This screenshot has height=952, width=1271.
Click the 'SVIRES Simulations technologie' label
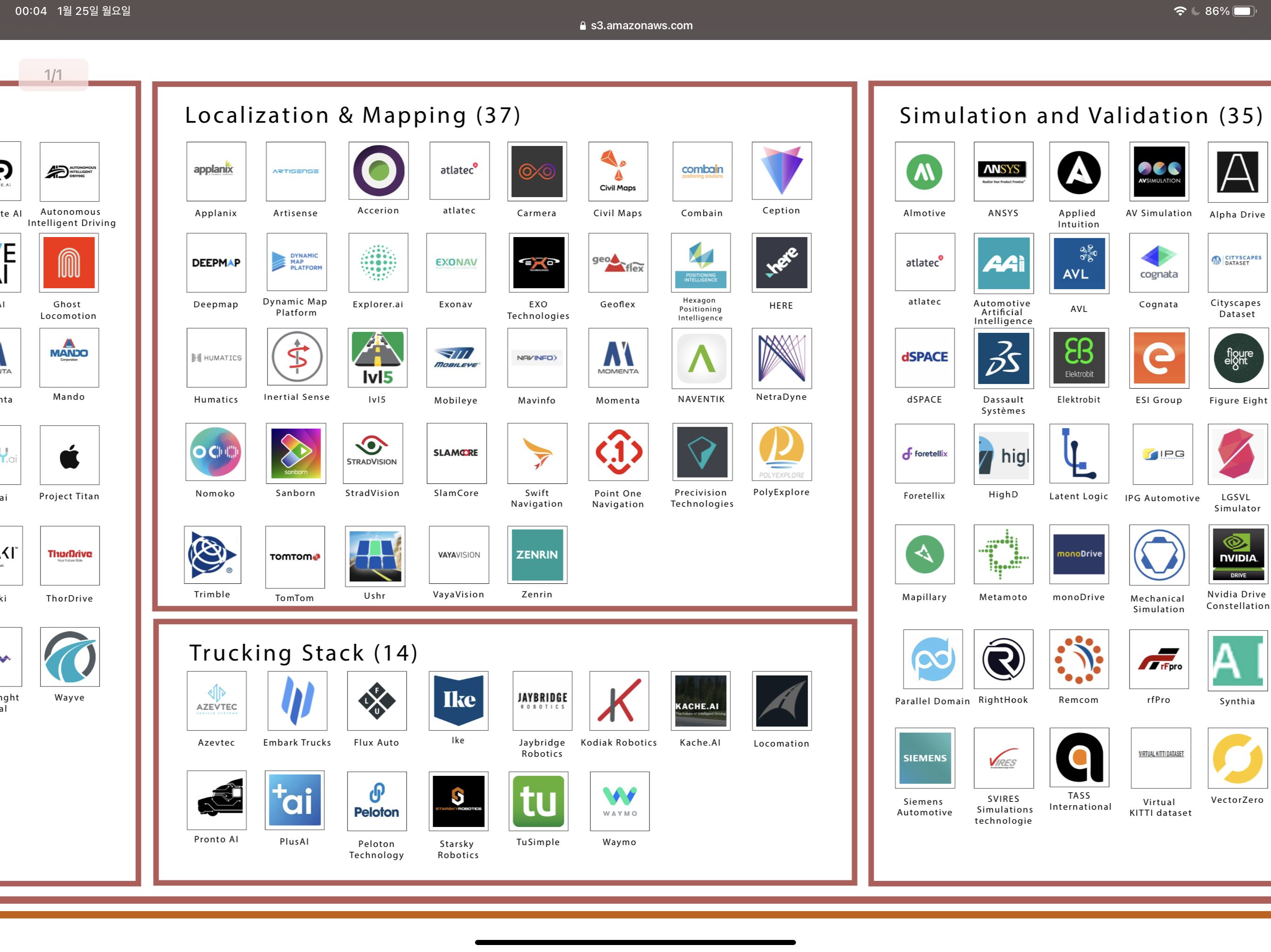click(1004, 810)
